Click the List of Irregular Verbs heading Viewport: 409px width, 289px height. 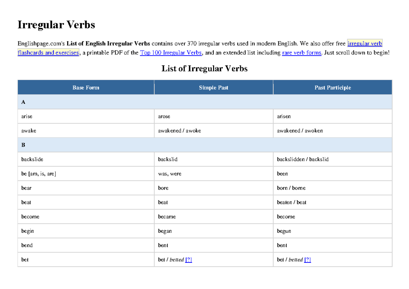[204, 68]
